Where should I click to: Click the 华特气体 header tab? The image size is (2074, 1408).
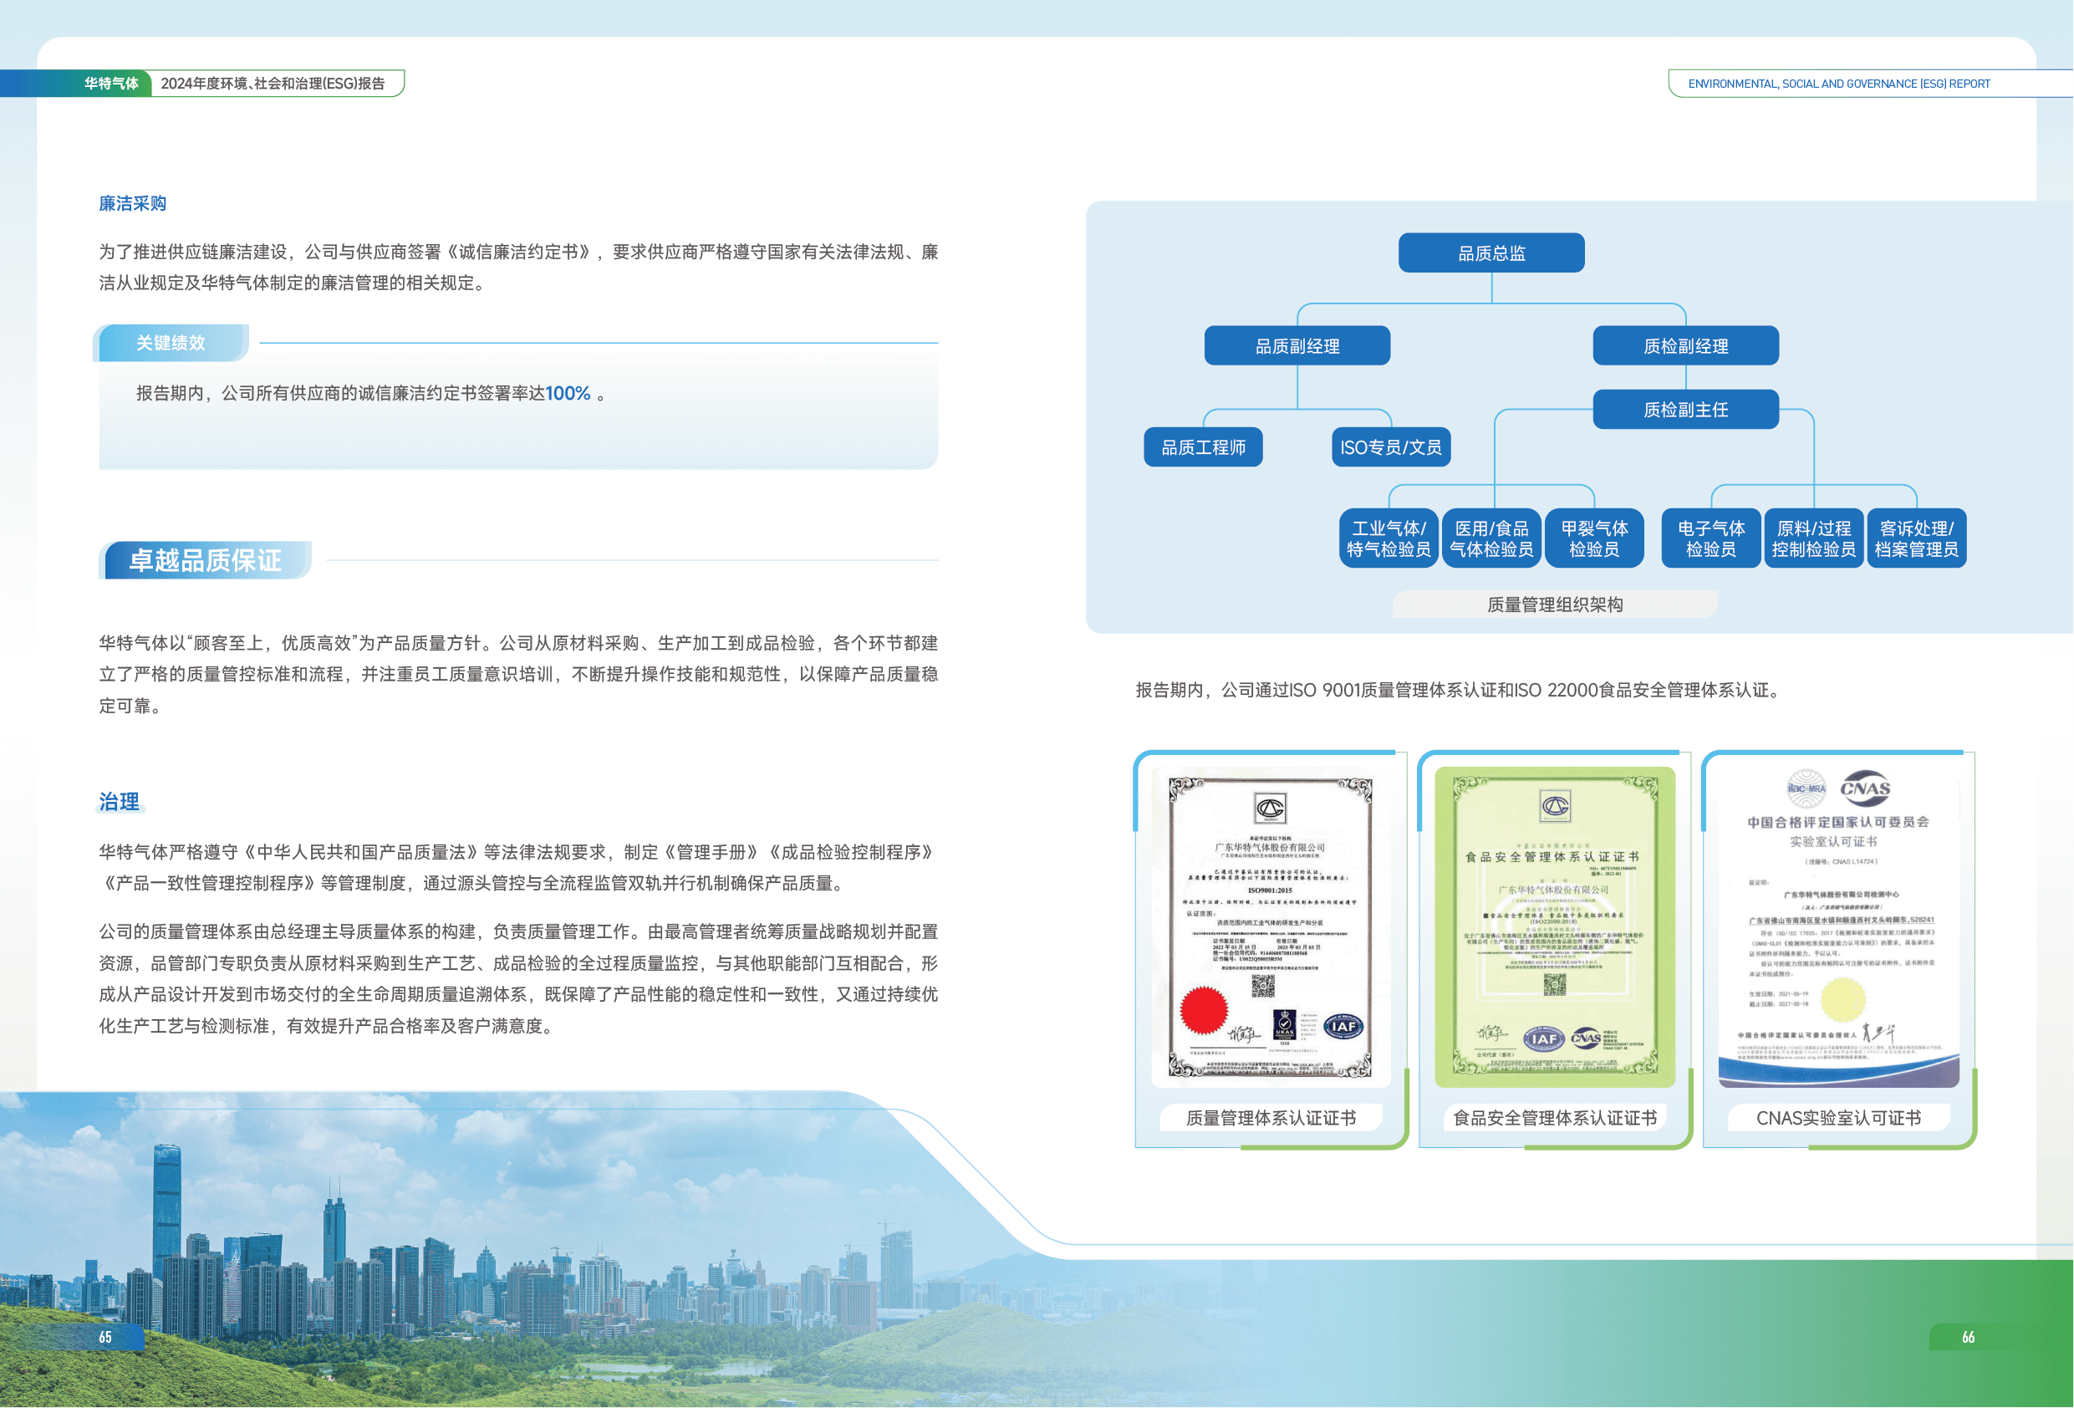coord(110,83)
